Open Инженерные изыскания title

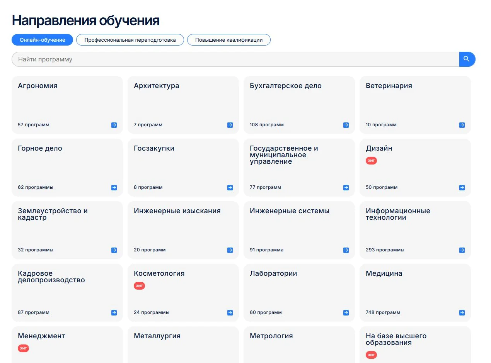[177, 211]
